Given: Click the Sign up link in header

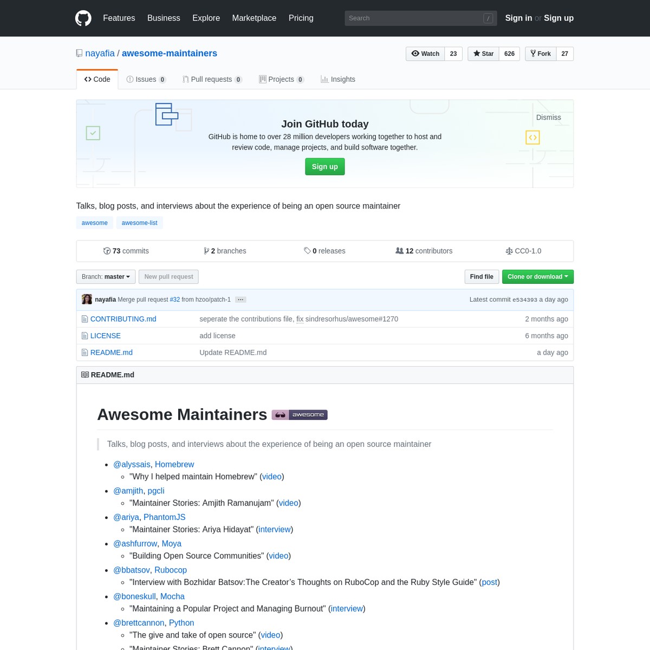Looking at the screenshot, I should [558, 18].
